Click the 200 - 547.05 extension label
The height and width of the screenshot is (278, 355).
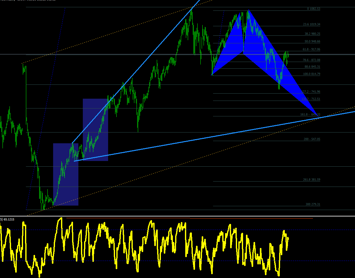312,139
